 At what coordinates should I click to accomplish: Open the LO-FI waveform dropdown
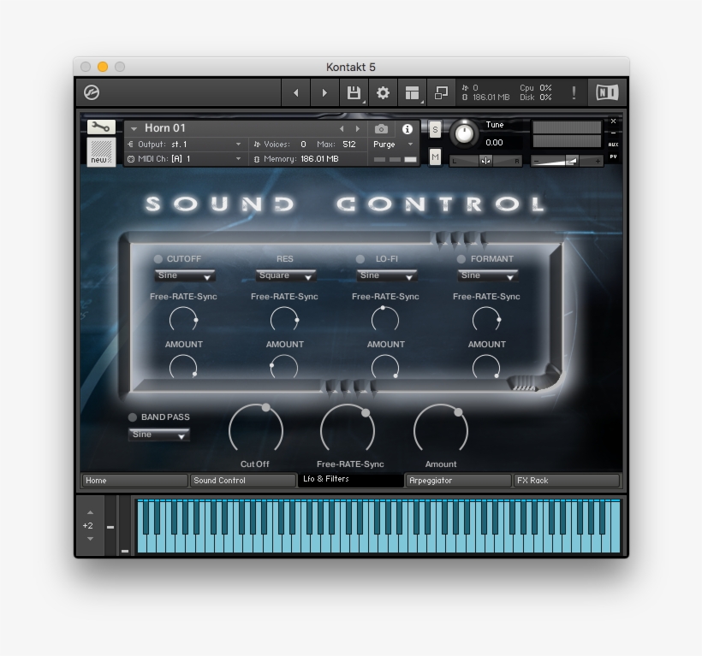[386, 275]
